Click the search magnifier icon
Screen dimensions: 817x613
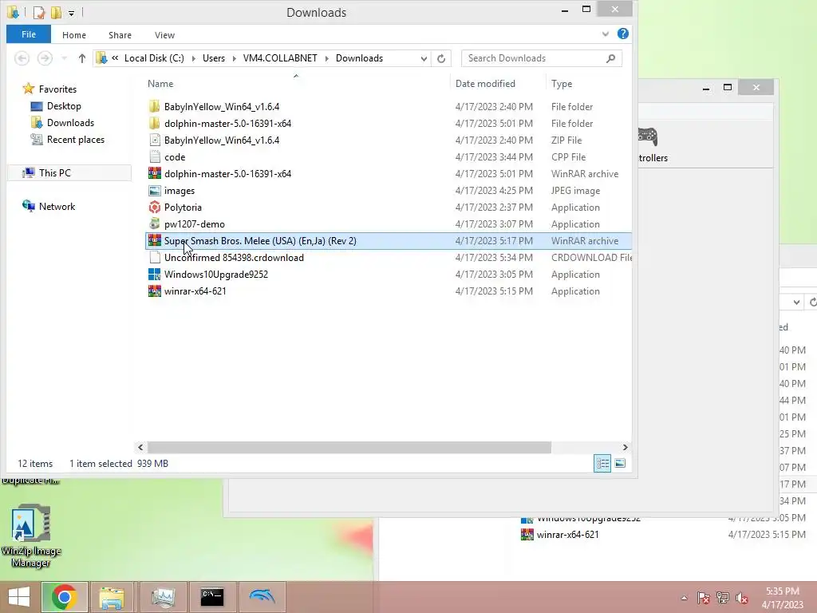tap(610, 58)
